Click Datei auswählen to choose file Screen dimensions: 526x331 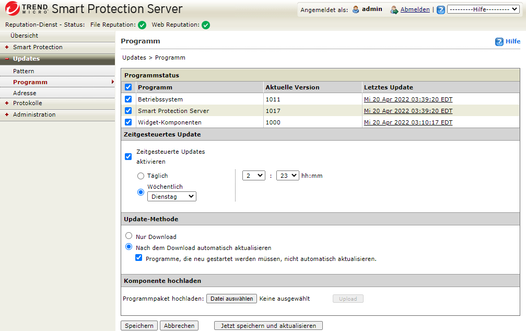pyautogui.click(x=231, y=299)
